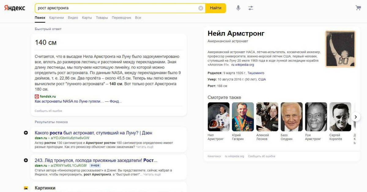
Task: Click the plus icon beside 'Какого роста' result
Action: click(26, 133)
